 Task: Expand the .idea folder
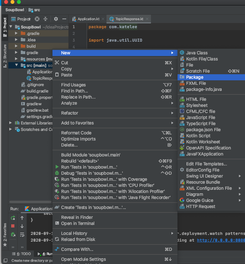click(16, 40)
